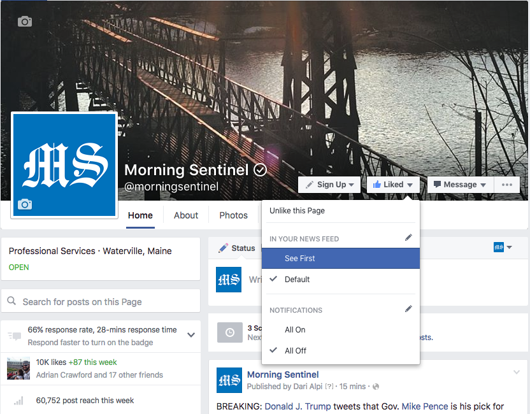Image resolution: width=530 pixels, height=414 pixels.
Task: Select Default news feed option
Action: tap(297, 280)
